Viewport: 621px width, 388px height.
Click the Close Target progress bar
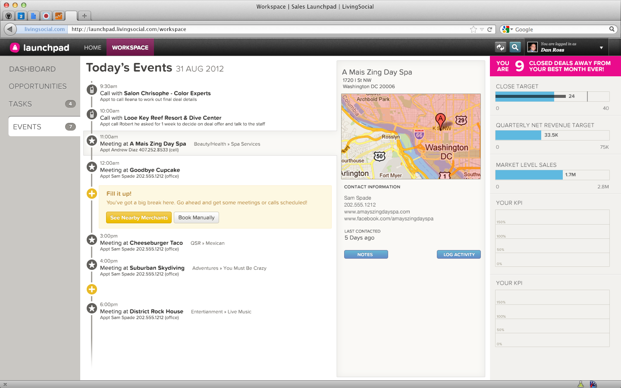[552, 96]
